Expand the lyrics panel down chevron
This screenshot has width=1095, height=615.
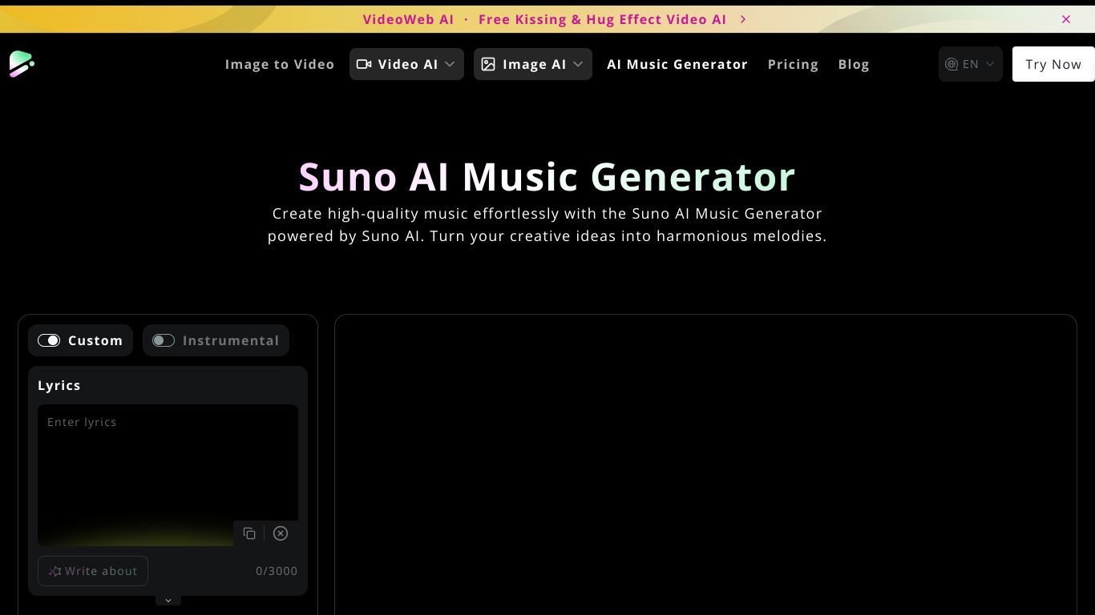tap(168, 600)
